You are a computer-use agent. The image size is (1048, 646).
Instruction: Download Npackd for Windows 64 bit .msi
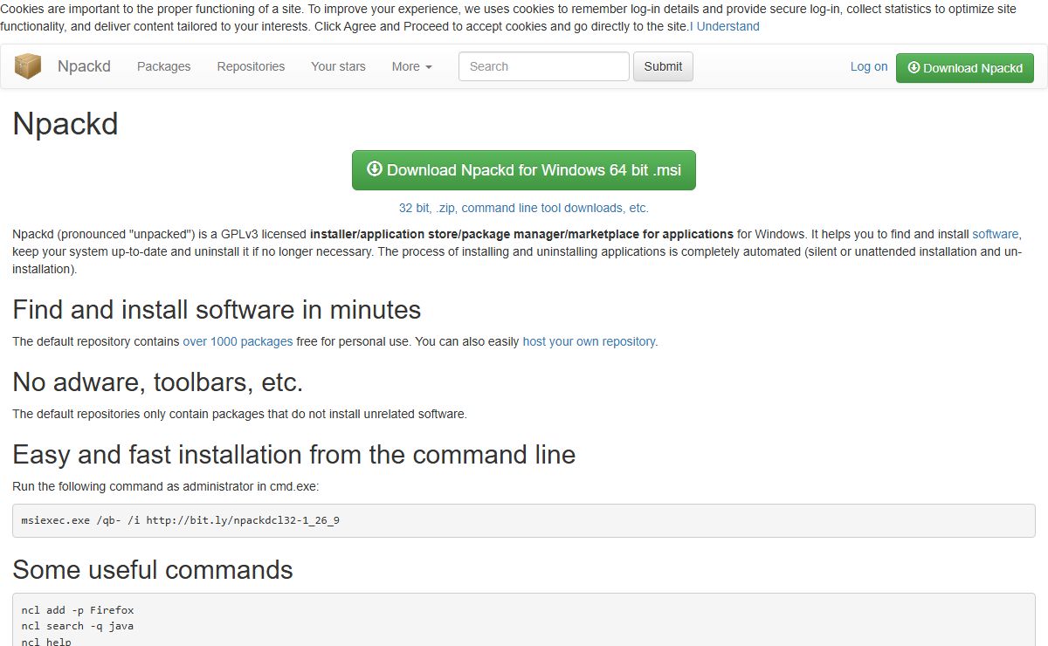point(524,169)
